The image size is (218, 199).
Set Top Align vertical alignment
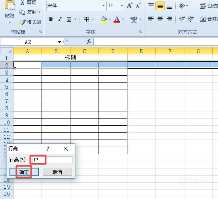(x=151, y=6)
